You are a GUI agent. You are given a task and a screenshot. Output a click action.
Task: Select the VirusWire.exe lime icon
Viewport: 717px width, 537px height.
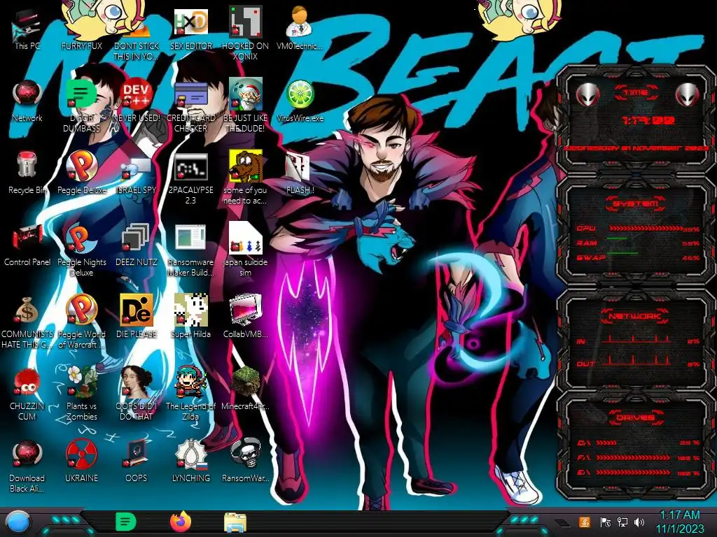pos(300,101)
